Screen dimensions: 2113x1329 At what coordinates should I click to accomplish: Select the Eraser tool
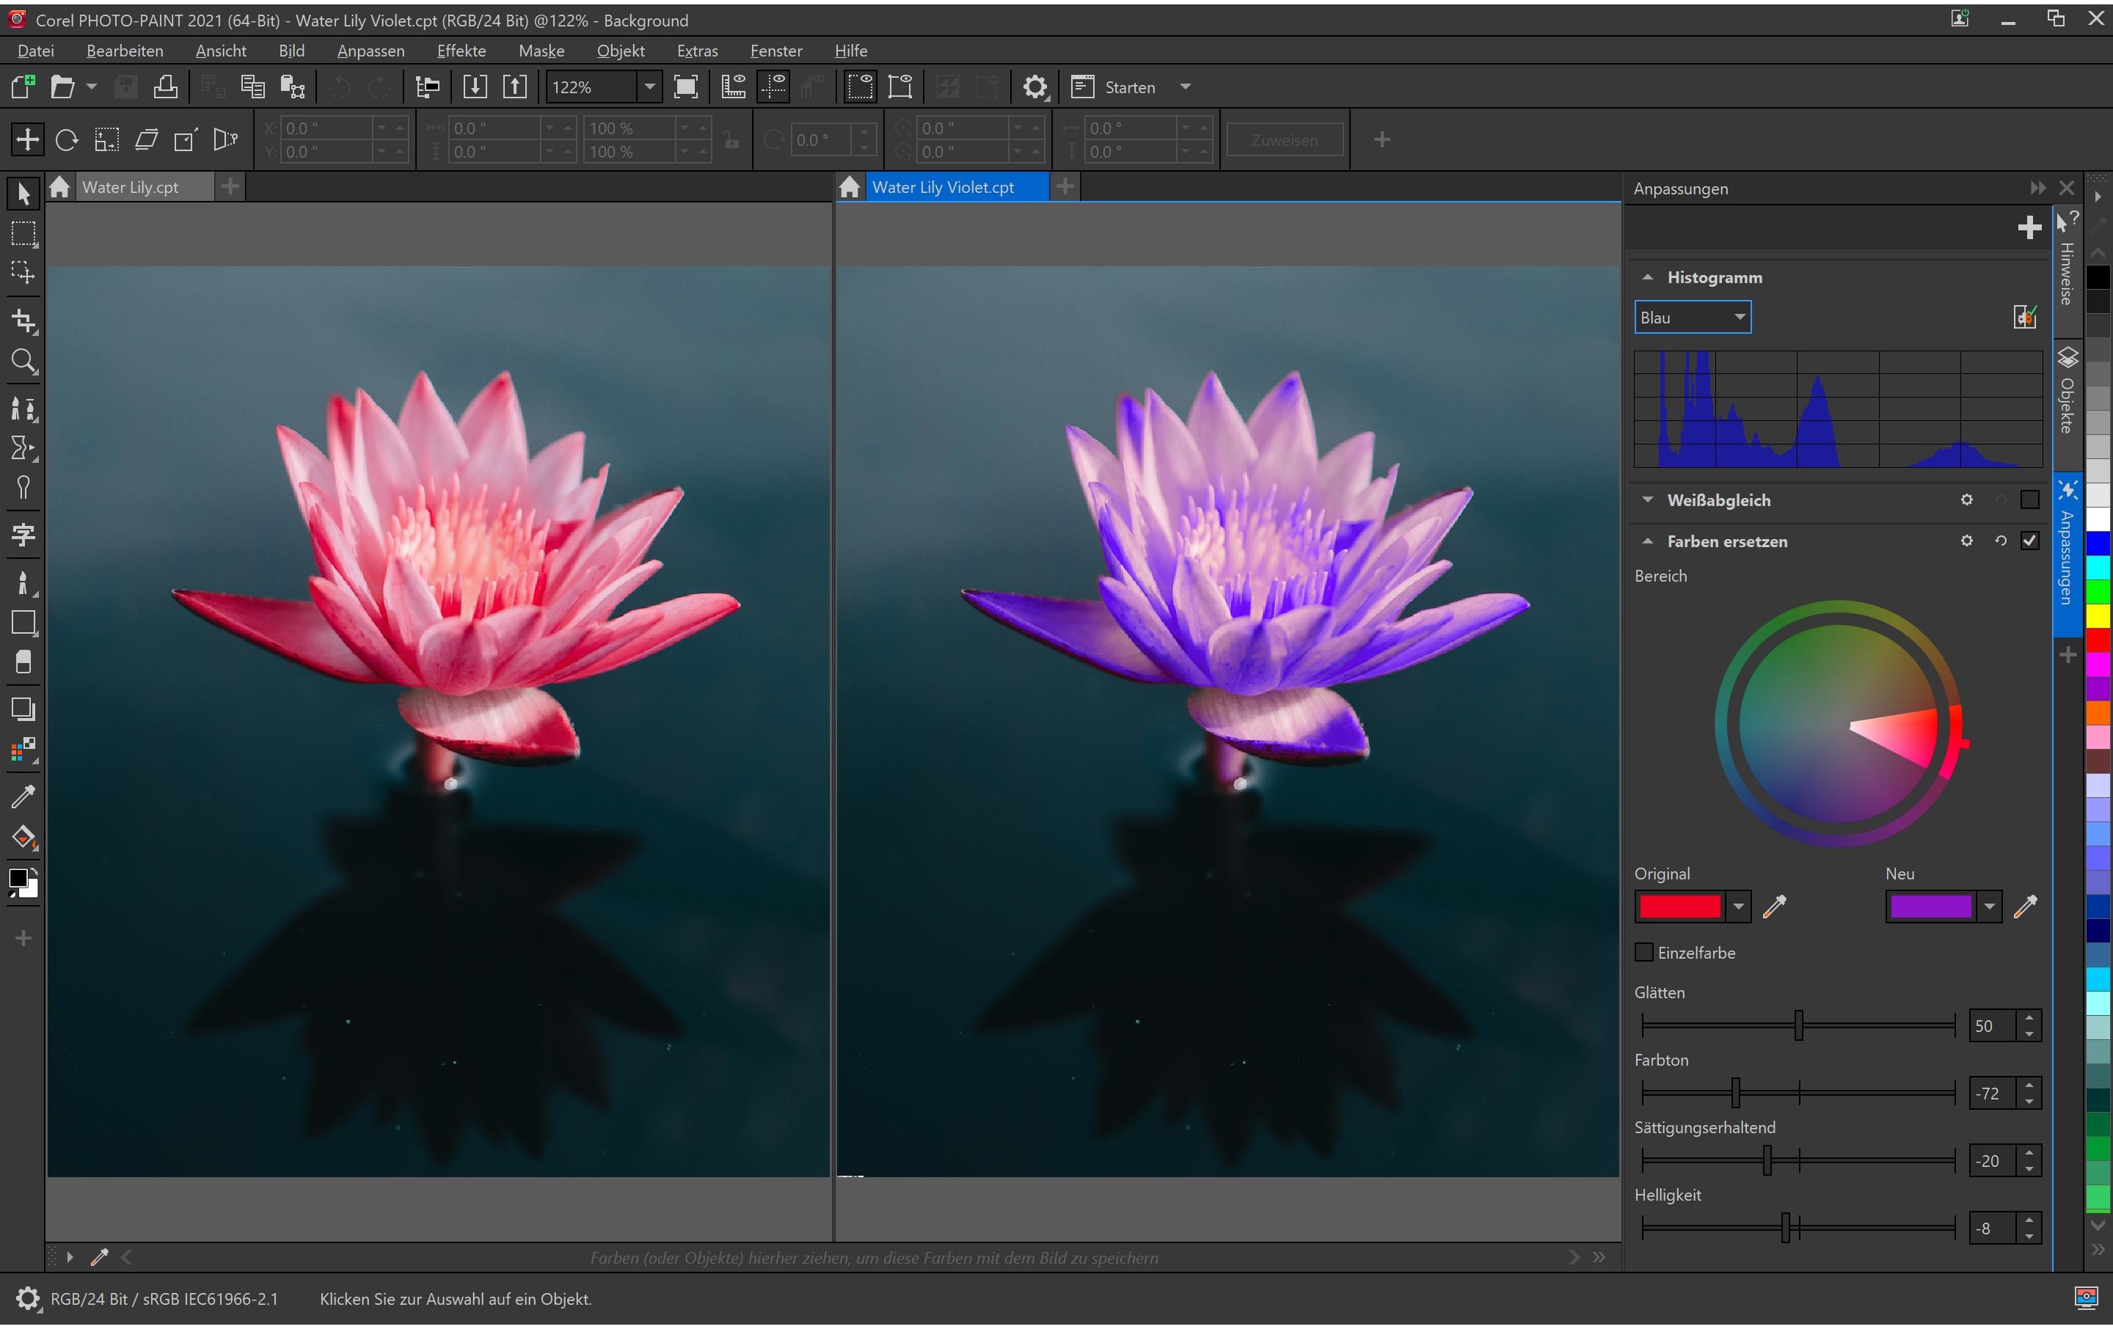(23, 662)
